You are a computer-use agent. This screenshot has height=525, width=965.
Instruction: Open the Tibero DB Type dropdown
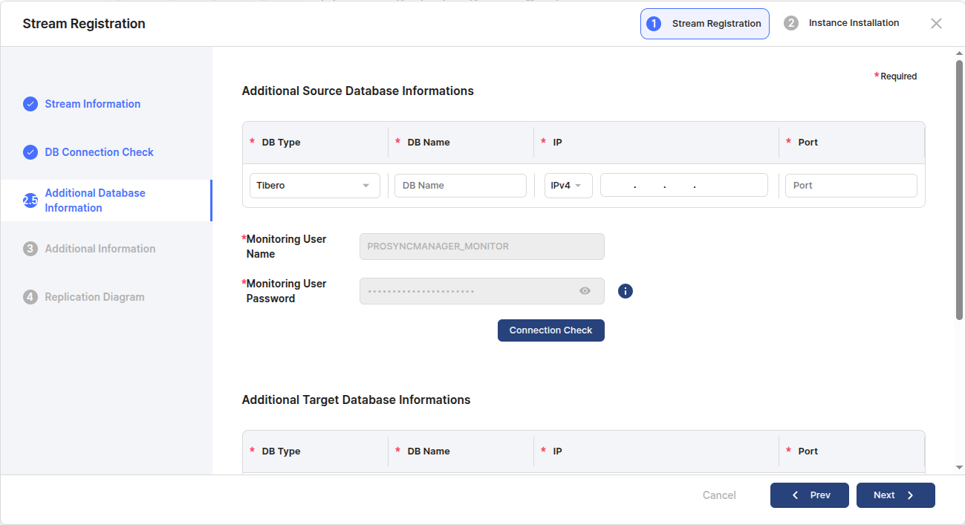[314, 186]
